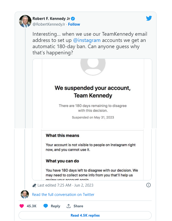Image resolution: width=172 pixels, height=221 pixels.
Task: Follow @RobertKennedyJr via Follow link
Action: (74, 24)
